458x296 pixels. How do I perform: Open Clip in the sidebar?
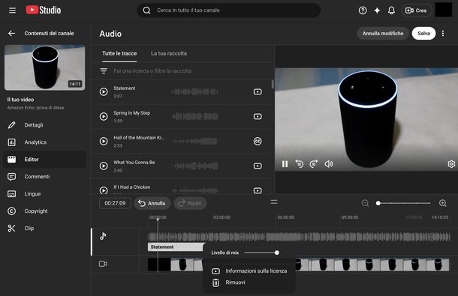[45, 229]
